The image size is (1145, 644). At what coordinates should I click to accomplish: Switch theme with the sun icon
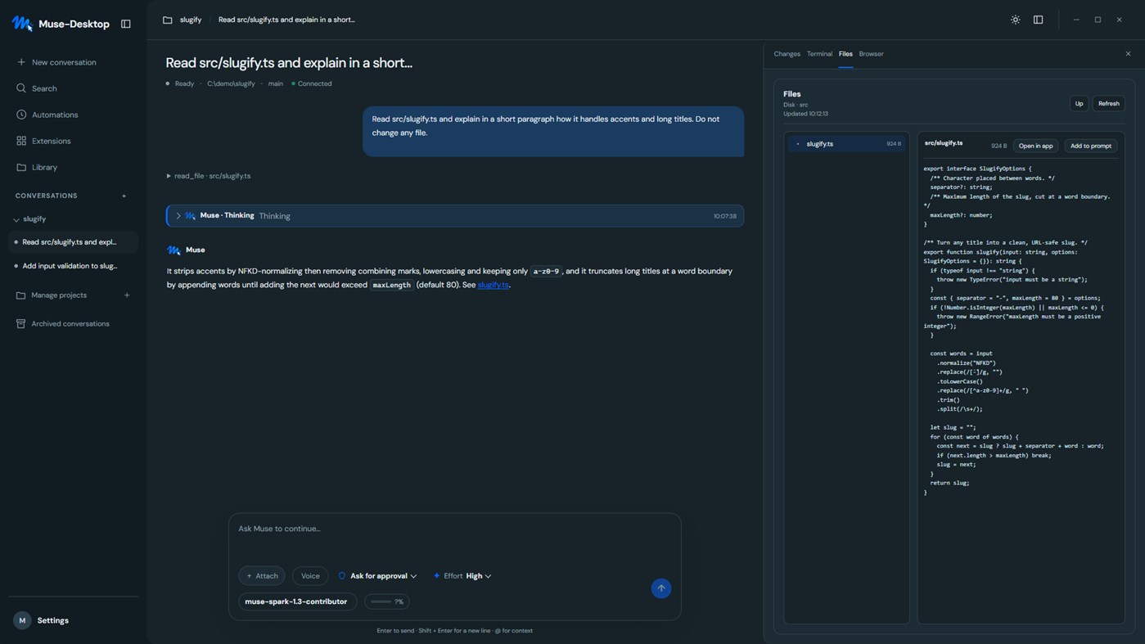(1015, 20)
